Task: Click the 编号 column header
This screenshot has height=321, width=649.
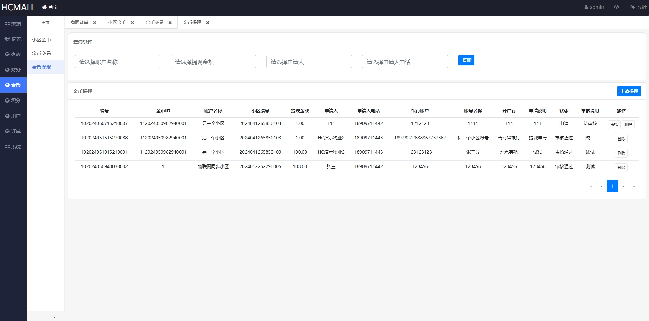Action: coord(104,111)
